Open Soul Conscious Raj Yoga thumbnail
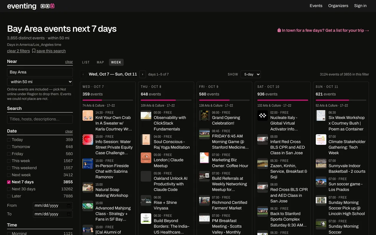Viewport: 376px width, 235px height. coord(146,140)
